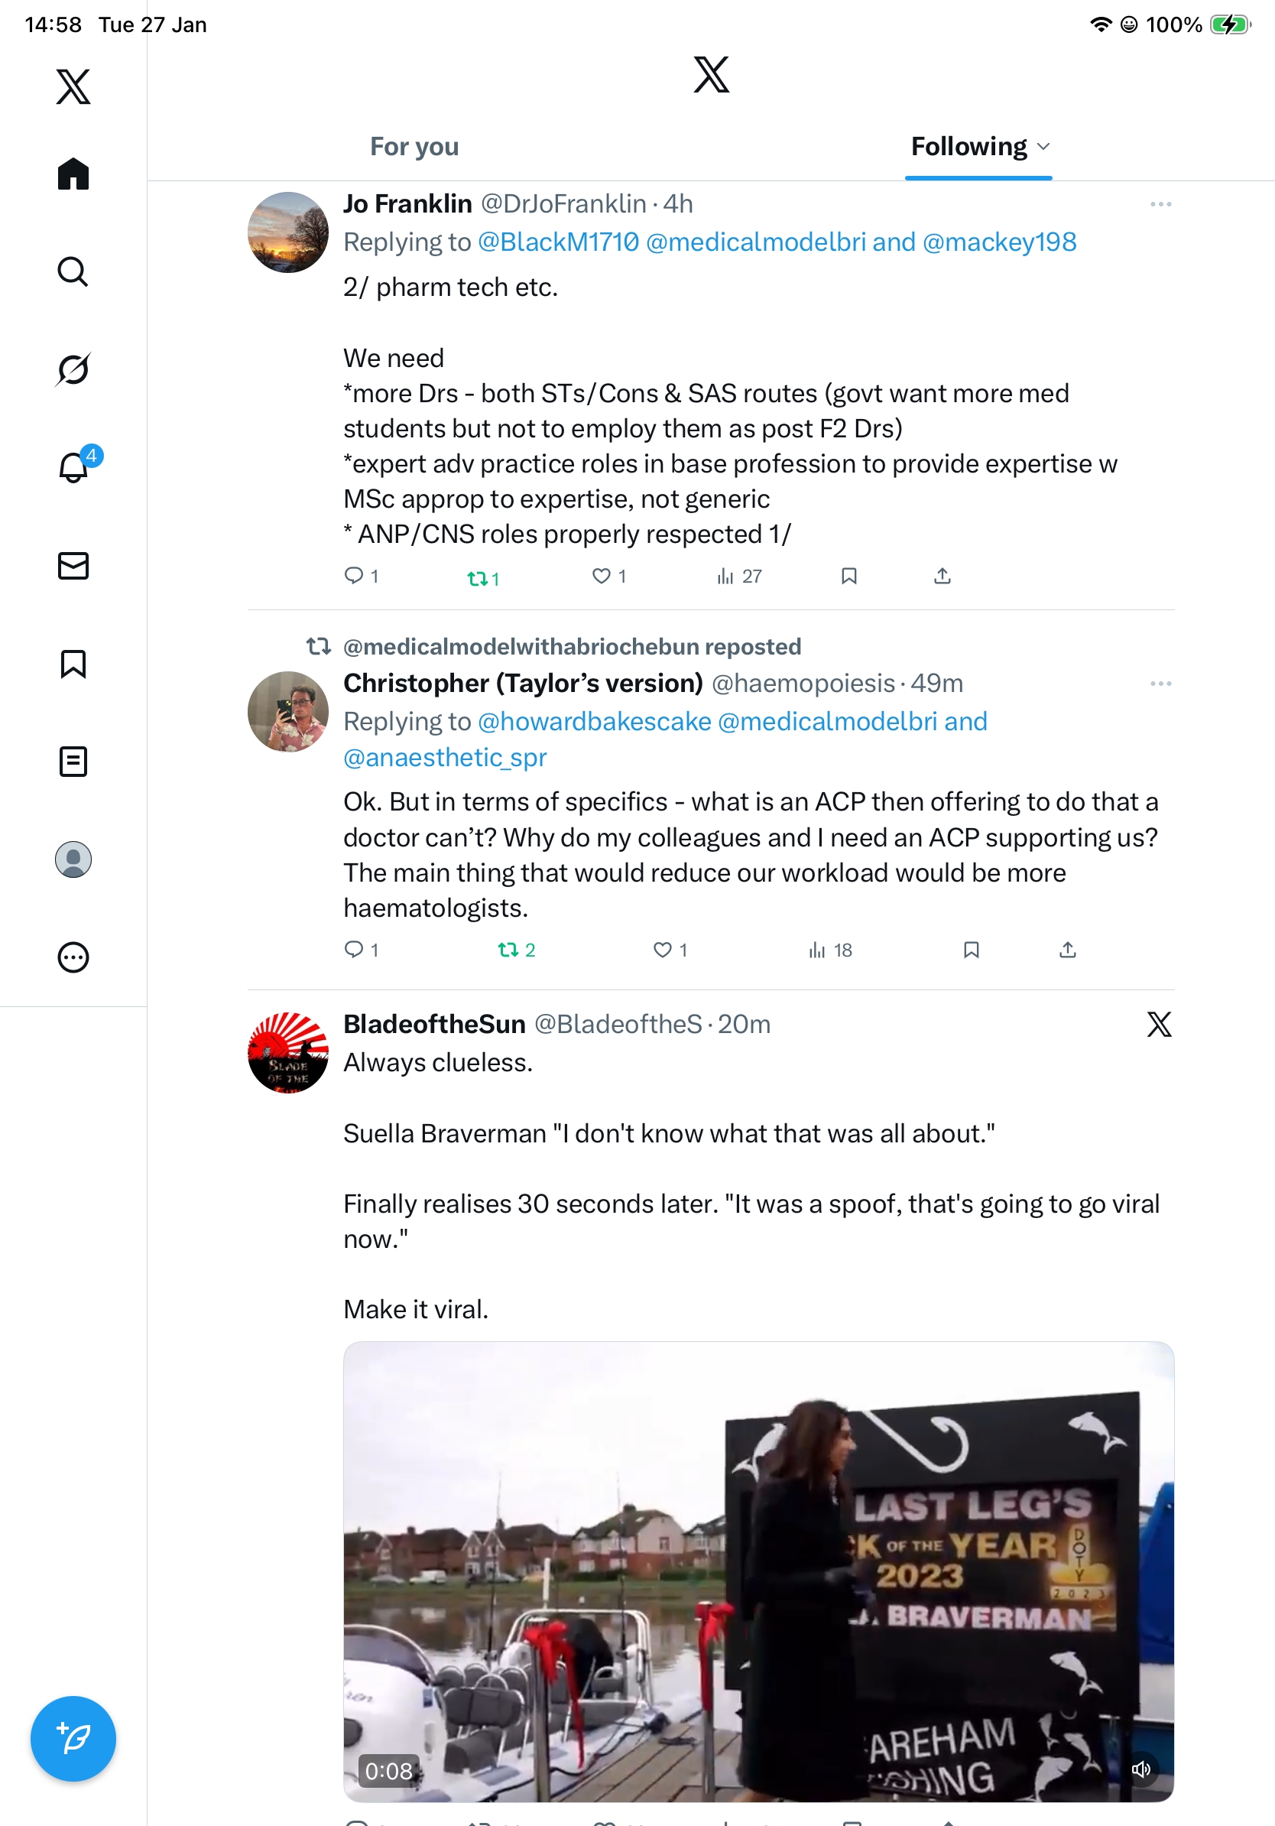Open BladeoftheSun's profile picture
Image resolution: width=1275 pixels, height=1826 pixels.
coord(287,1052)
